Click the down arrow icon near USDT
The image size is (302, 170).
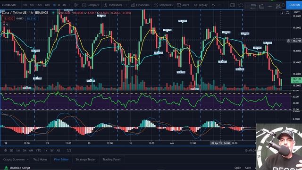click(x=282, y=13)
